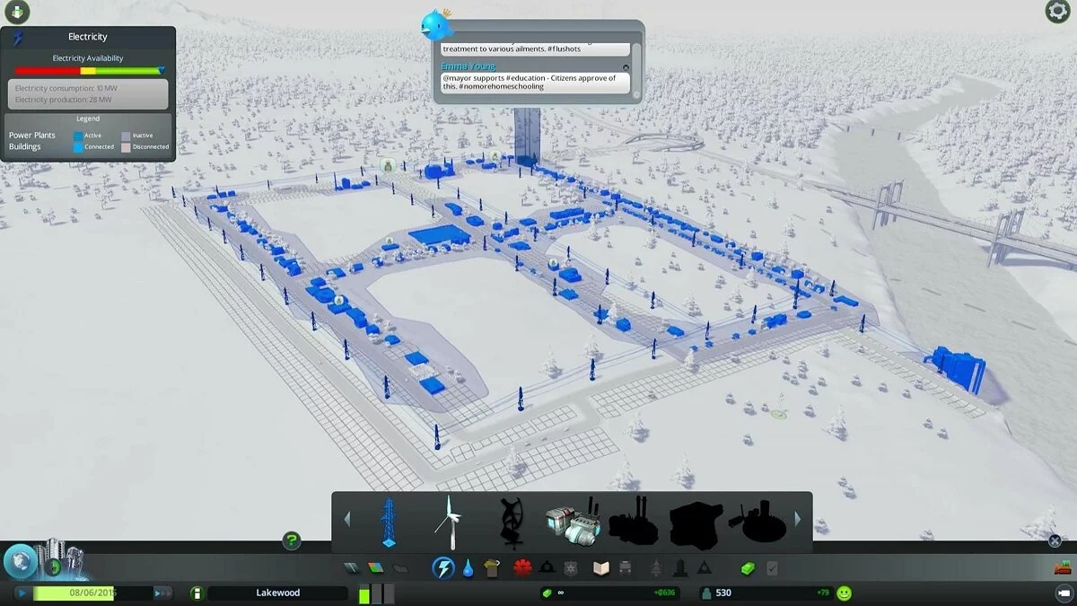Toggle the free camera mode button
Image resolution: width=1077 pixels, height=606 pixels.
pos(1063,593)
